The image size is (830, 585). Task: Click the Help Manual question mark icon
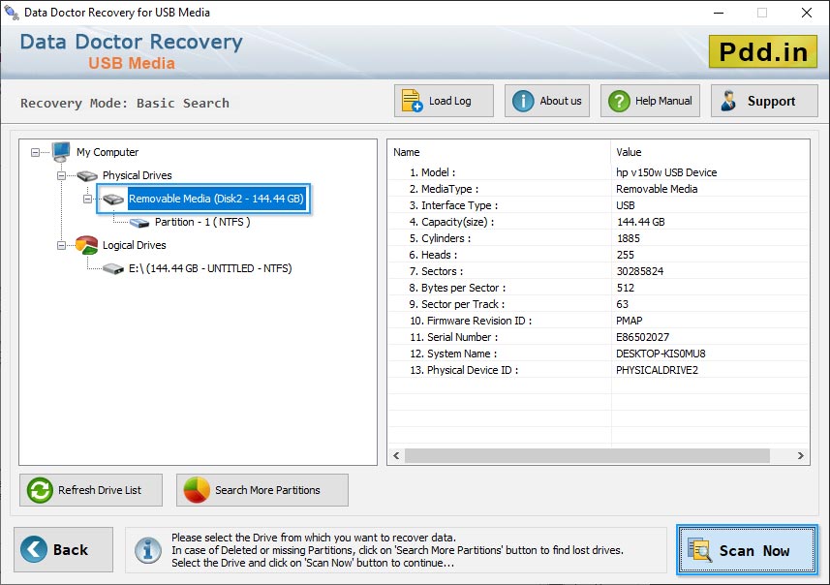[619, 101]
